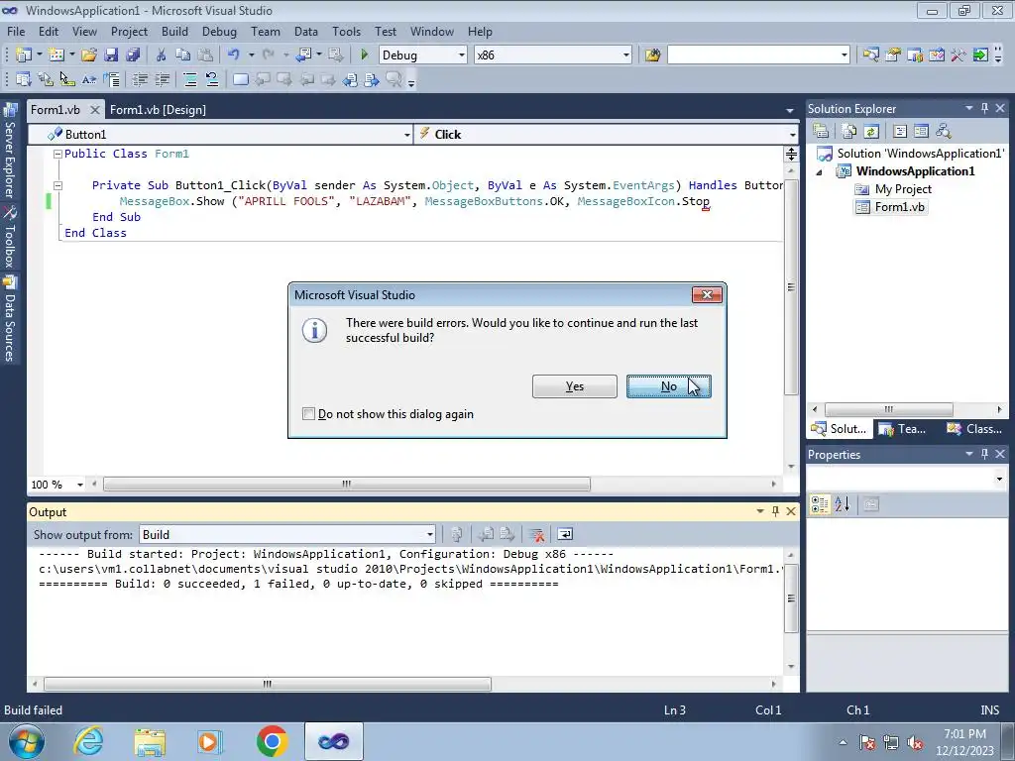The image size is (1015, 761).
Task: Open the Server Explorer side tab
Action: 10,152
